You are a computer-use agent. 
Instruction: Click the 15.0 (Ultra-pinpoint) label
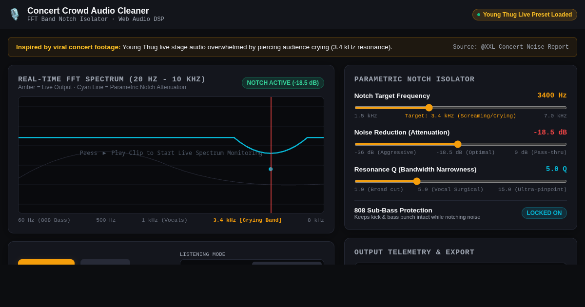coord(532,190)
